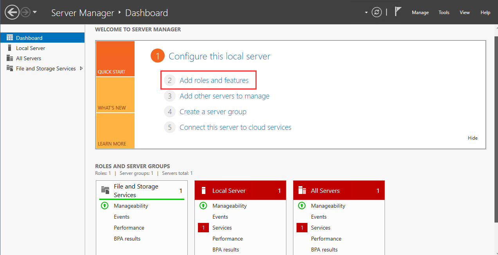
Task: Open the Help menu
Action: pos(485,13)
